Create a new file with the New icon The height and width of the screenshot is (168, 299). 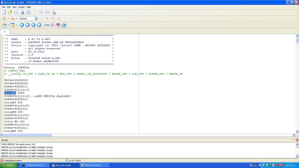4,12
